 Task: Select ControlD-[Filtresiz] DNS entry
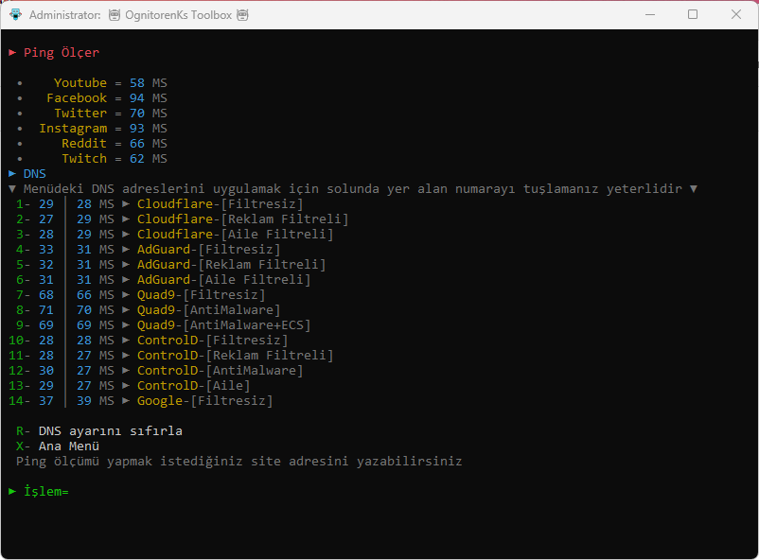(213, 341)
